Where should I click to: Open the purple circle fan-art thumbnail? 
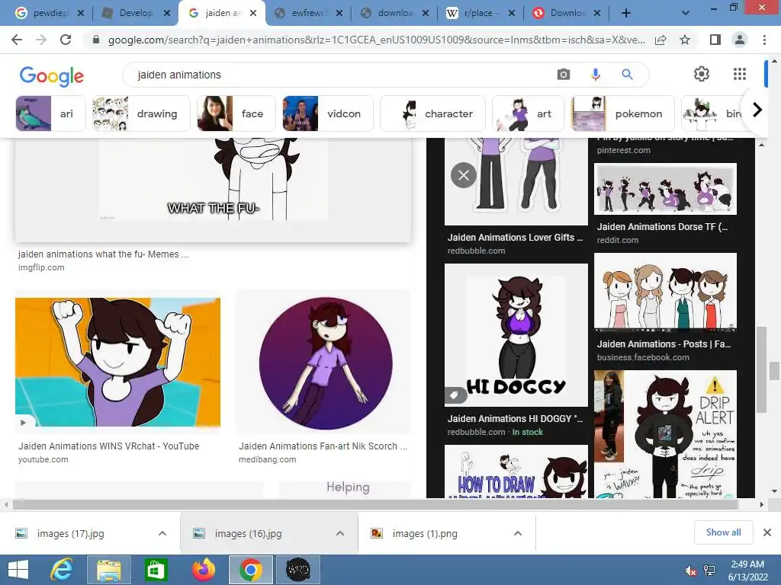[326, 363]
